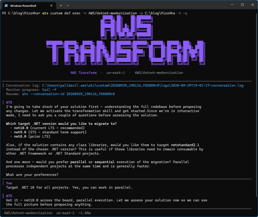The width and height of the screenshot is (258, 217).
Task: Click 'us-east-1' in the status bar
Action: tap(65, 213)
